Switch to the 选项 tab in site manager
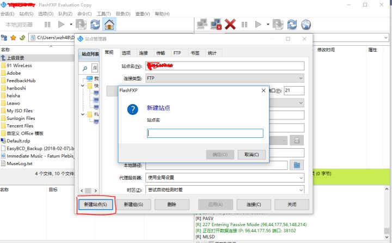Viewport: 392px width, 243px height. click(126, 53)
